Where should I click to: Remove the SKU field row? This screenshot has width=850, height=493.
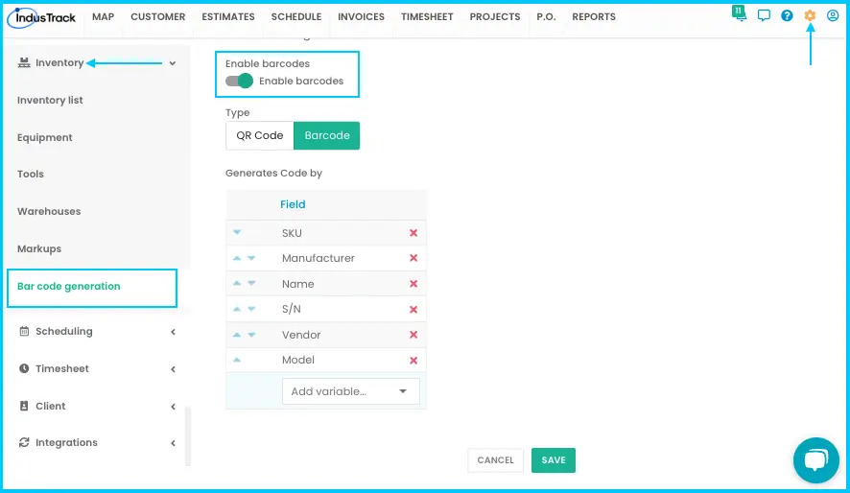413,233
